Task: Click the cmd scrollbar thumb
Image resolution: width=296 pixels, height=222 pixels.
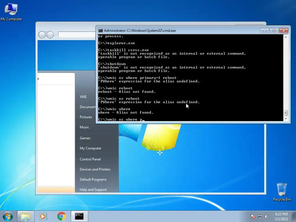Action: point(286,113)
